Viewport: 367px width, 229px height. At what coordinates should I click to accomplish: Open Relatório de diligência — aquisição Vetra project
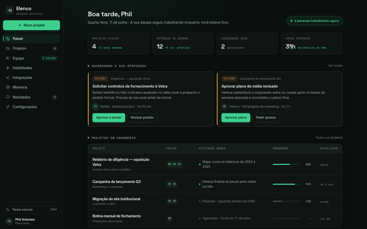[215, 164]
